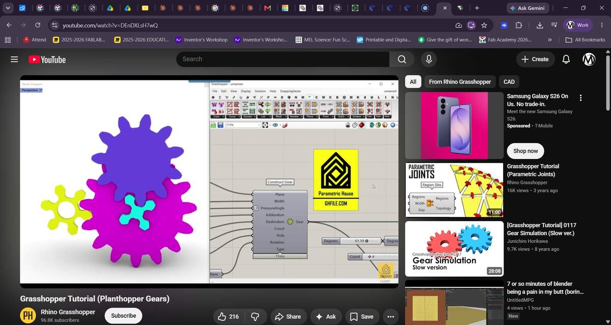Image resolution: width=611 pixels, height=325 pixels.
Task: Click the Samsung Galaxy S26 ad title
Action: 537,100
